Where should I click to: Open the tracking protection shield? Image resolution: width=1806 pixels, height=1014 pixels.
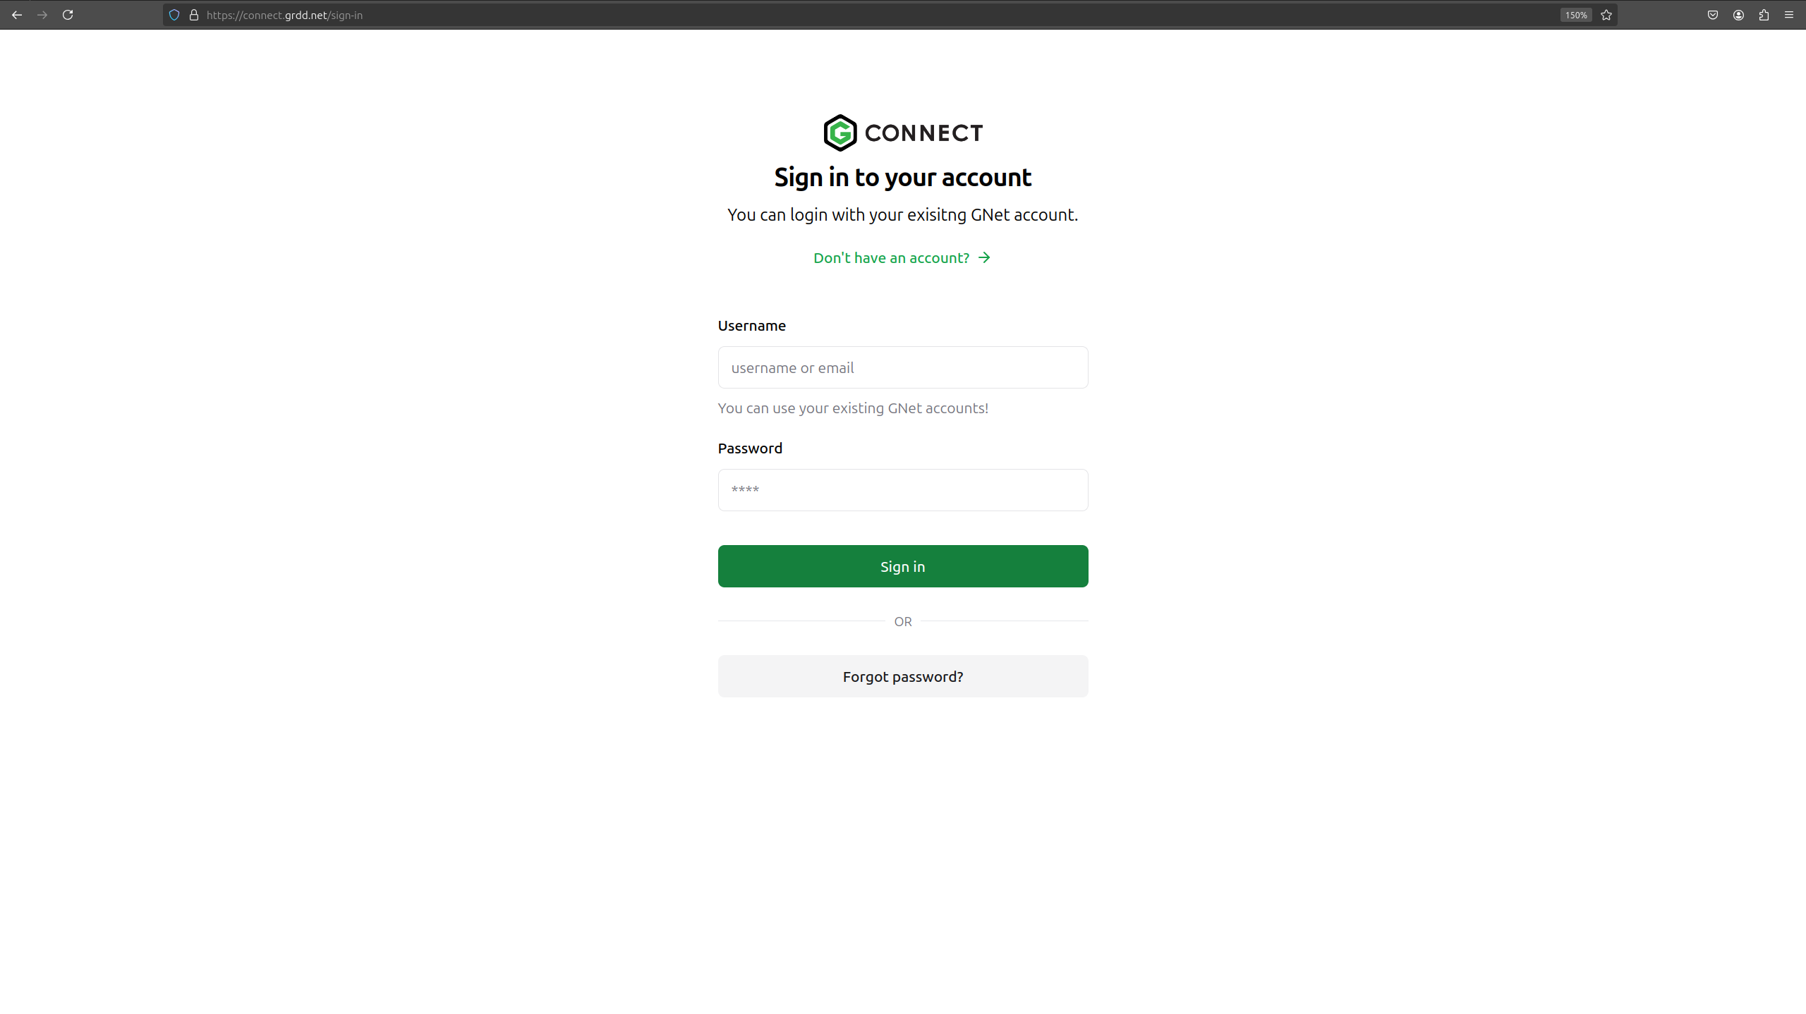(174, 15)
